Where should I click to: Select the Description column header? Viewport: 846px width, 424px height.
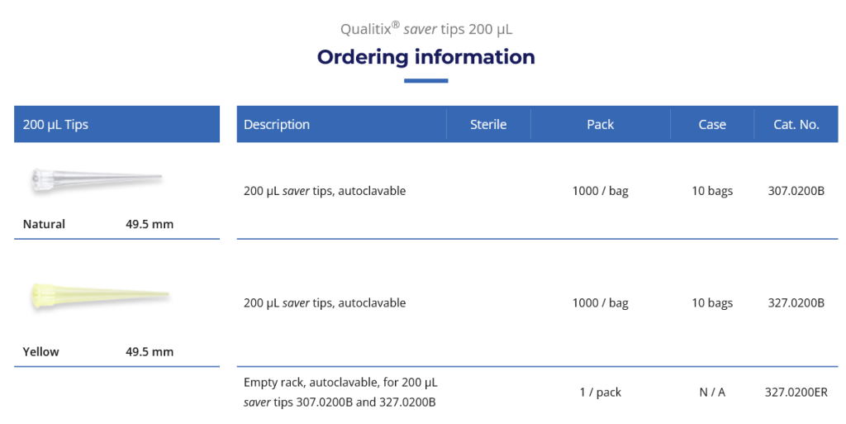coord(277,125)
